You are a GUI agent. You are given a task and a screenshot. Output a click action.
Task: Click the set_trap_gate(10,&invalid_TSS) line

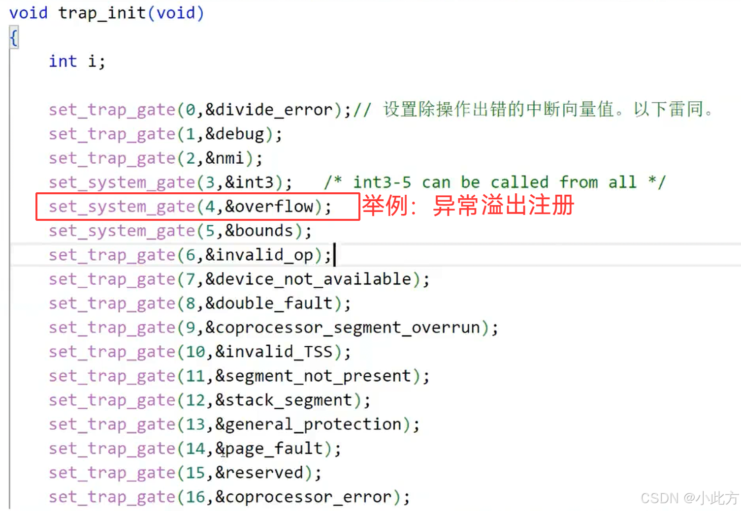click(x=200, y=352)
